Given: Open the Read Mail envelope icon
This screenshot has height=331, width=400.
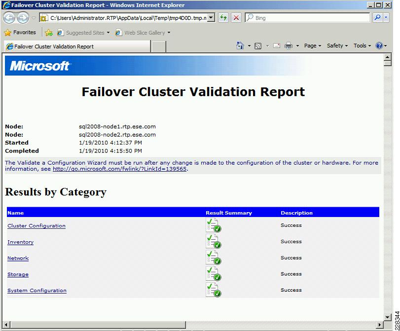Looking at the screenshot, I should click(277, 46).
